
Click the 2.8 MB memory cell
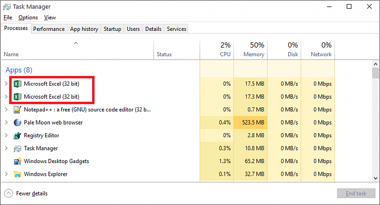[251, 135]
